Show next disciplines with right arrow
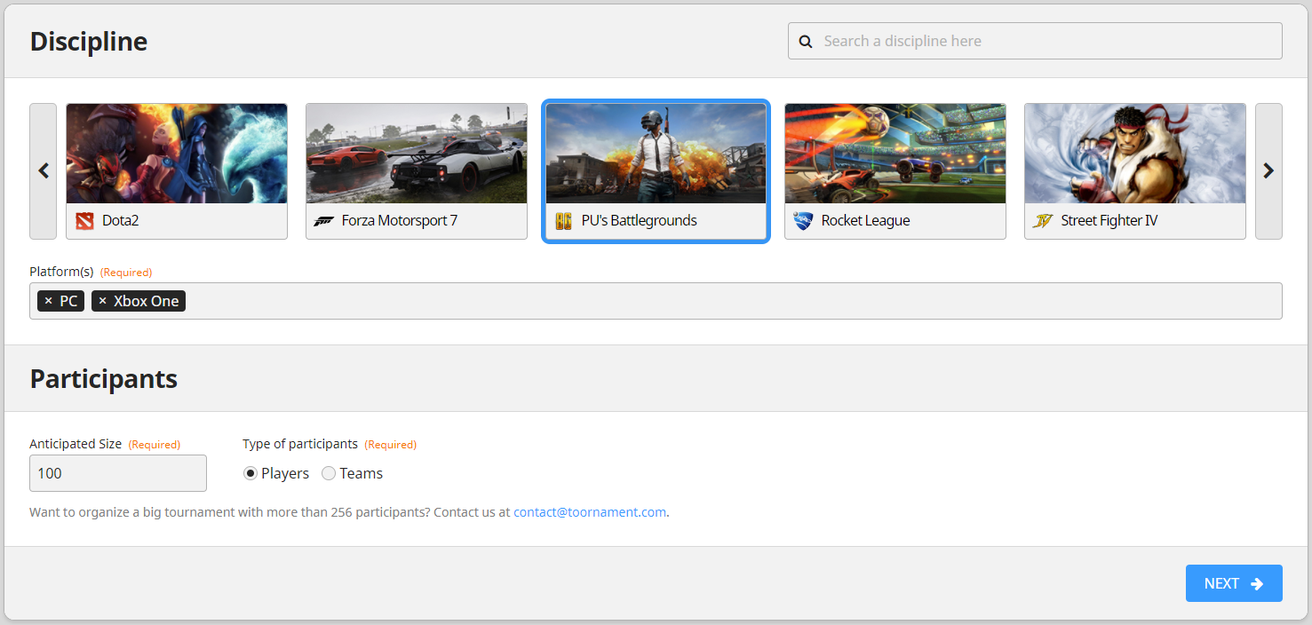Image resolution: width=1312 pixels, height=625 pixels. (x=1268, y=171)
